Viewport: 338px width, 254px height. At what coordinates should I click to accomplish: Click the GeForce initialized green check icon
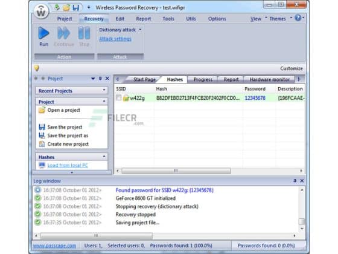pos(37,198)
